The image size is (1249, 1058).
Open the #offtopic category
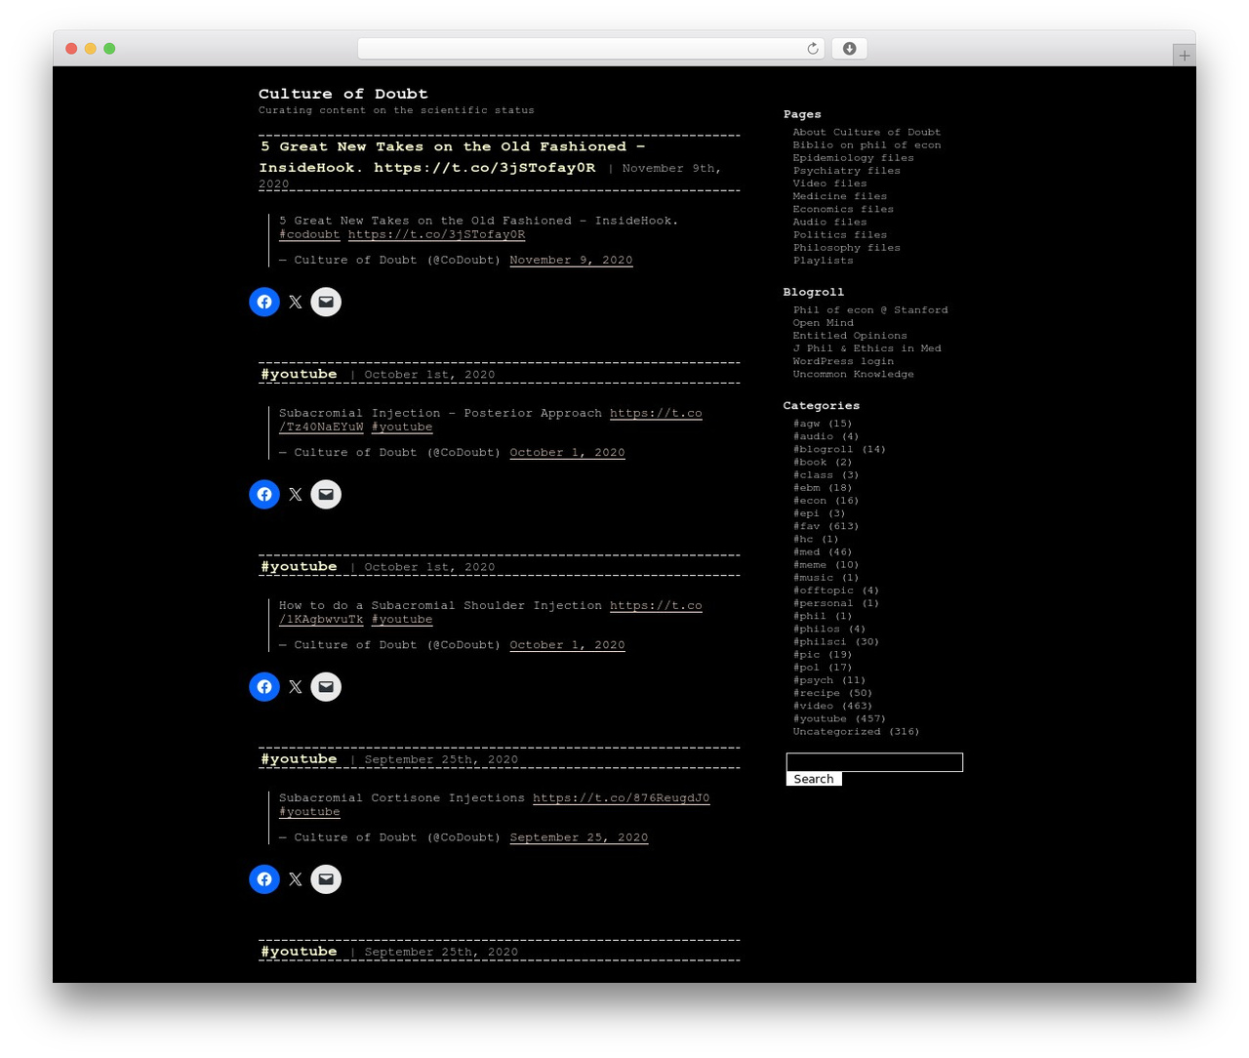coord(823,590)
